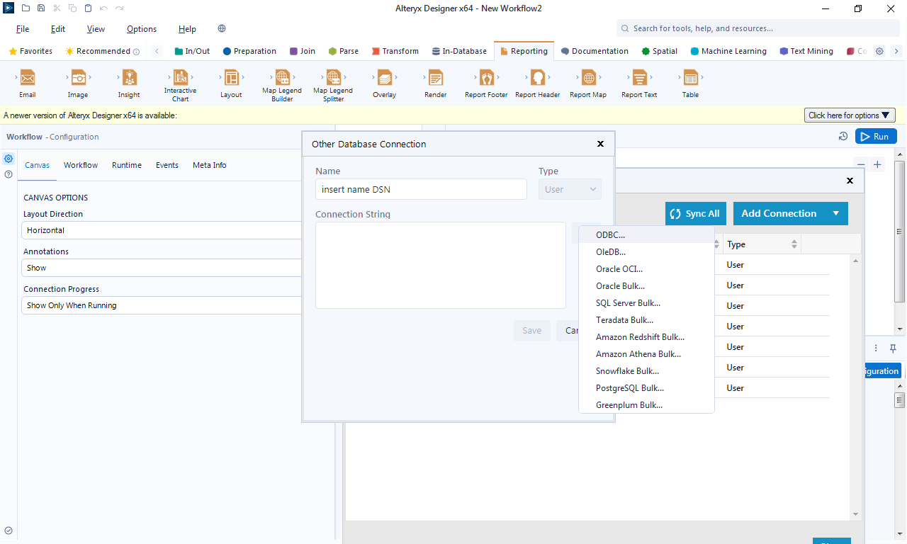Image resolution: width=907 pixels, height=544 pixels.
Task: Select the Insight tool
Action: (128, 83)
